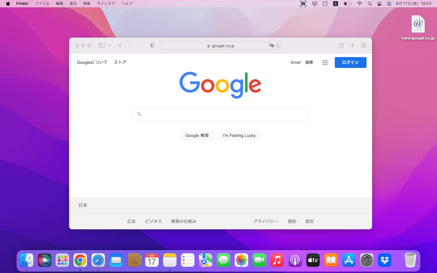
Task: Open the Safari share menu
Action: 341,45
